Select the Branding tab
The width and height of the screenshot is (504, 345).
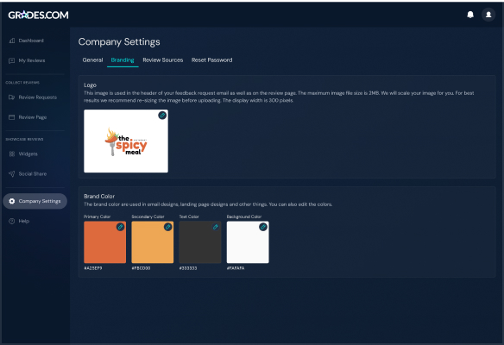[123, 60]
